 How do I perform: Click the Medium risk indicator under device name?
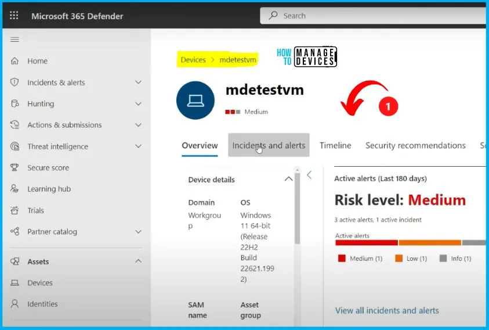(247, 112)
